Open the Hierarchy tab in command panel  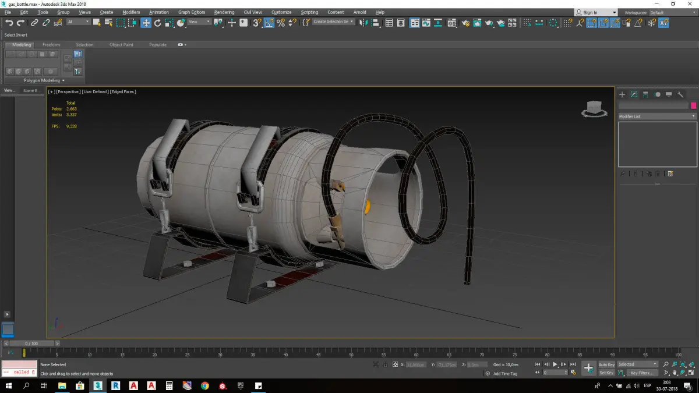coord(645,94)
